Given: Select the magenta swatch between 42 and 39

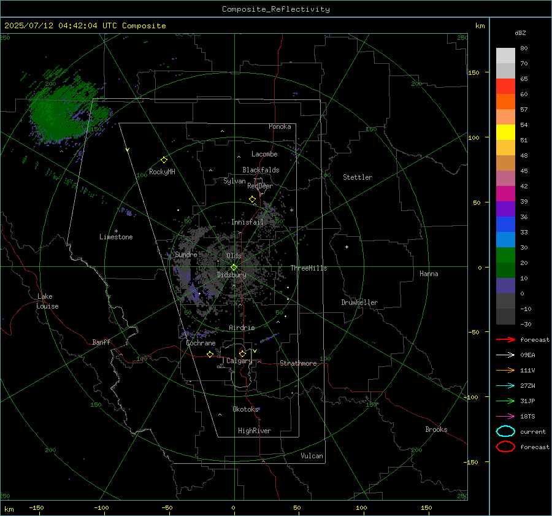Looking at the screenshot, I should pos(505,193).
